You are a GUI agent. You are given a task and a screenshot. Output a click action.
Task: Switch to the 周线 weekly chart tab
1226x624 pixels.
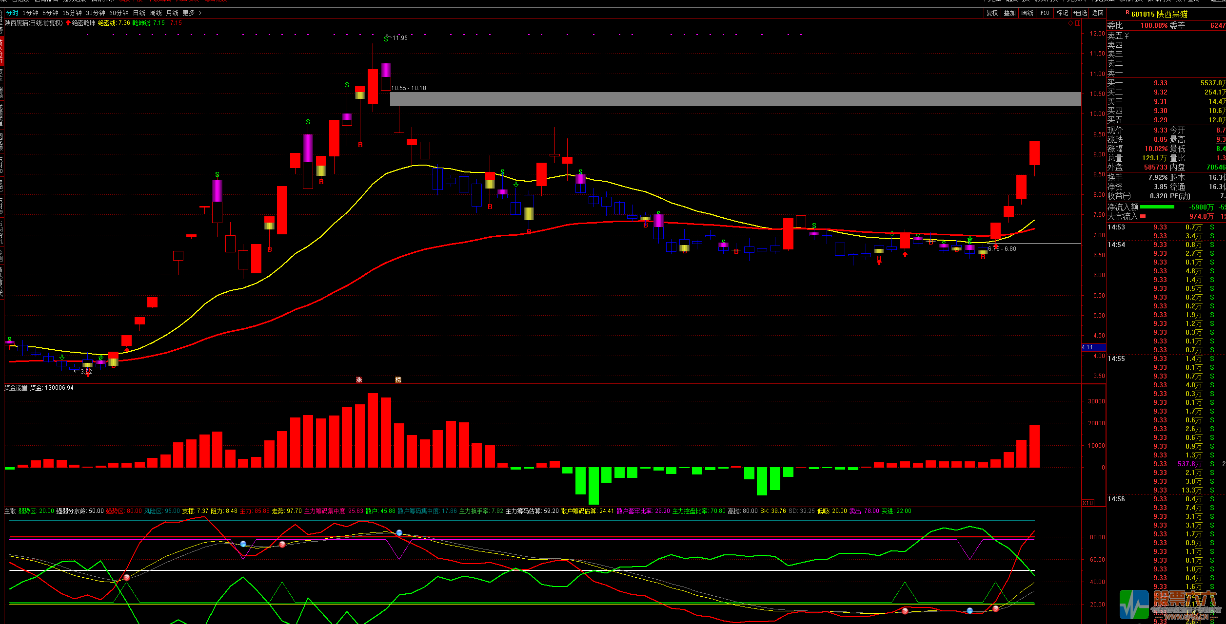(156, 13)
